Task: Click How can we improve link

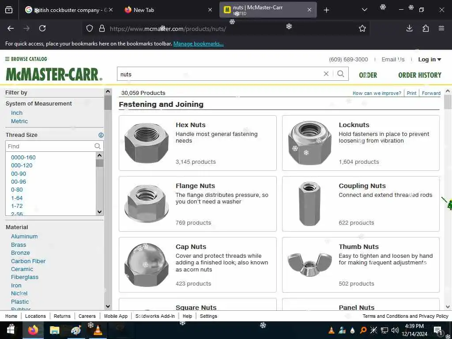Action: 377,93
